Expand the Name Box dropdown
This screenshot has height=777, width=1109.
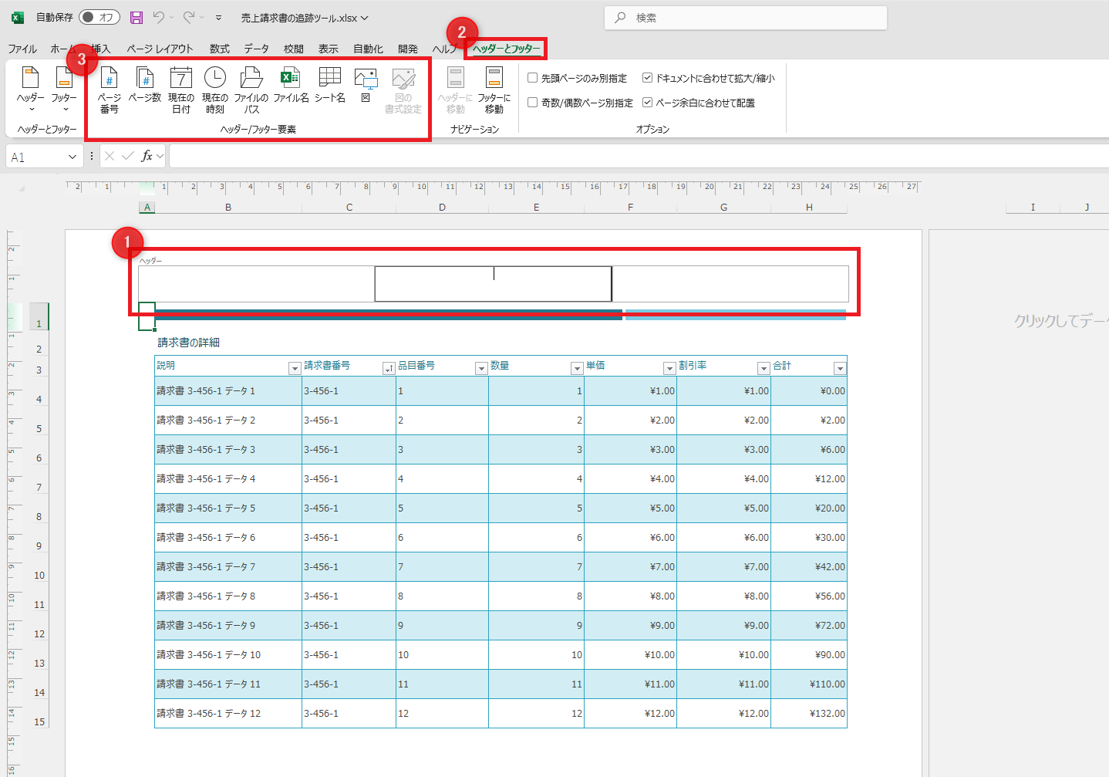pyautogui.click(x=72, y=157)
